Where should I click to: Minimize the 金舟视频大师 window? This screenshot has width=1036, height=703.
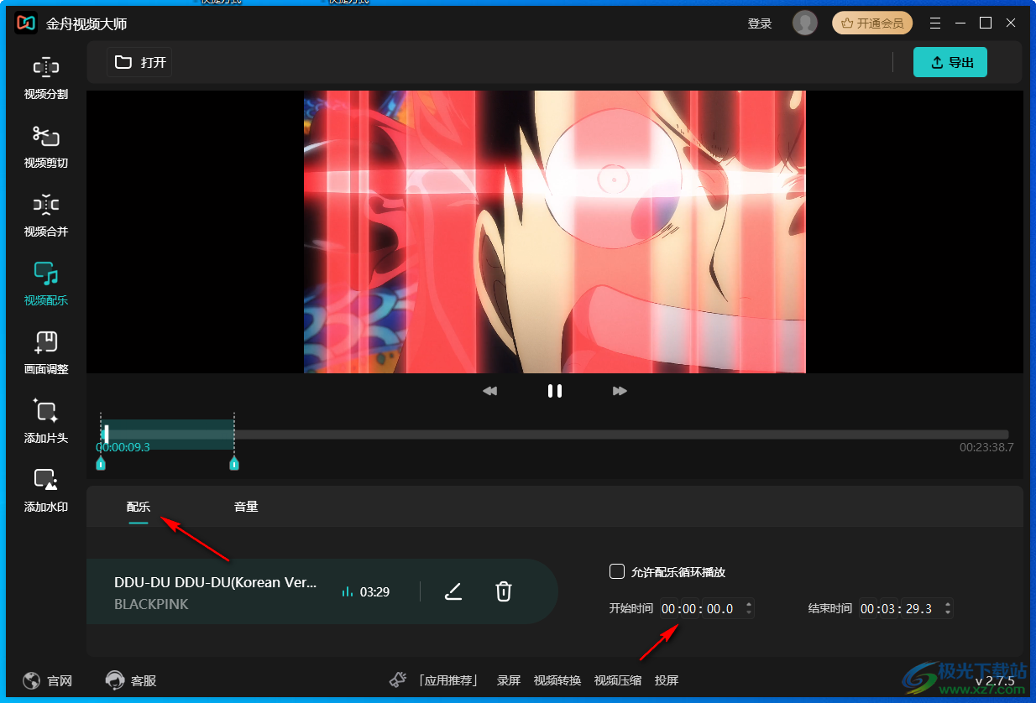point(960,23)
